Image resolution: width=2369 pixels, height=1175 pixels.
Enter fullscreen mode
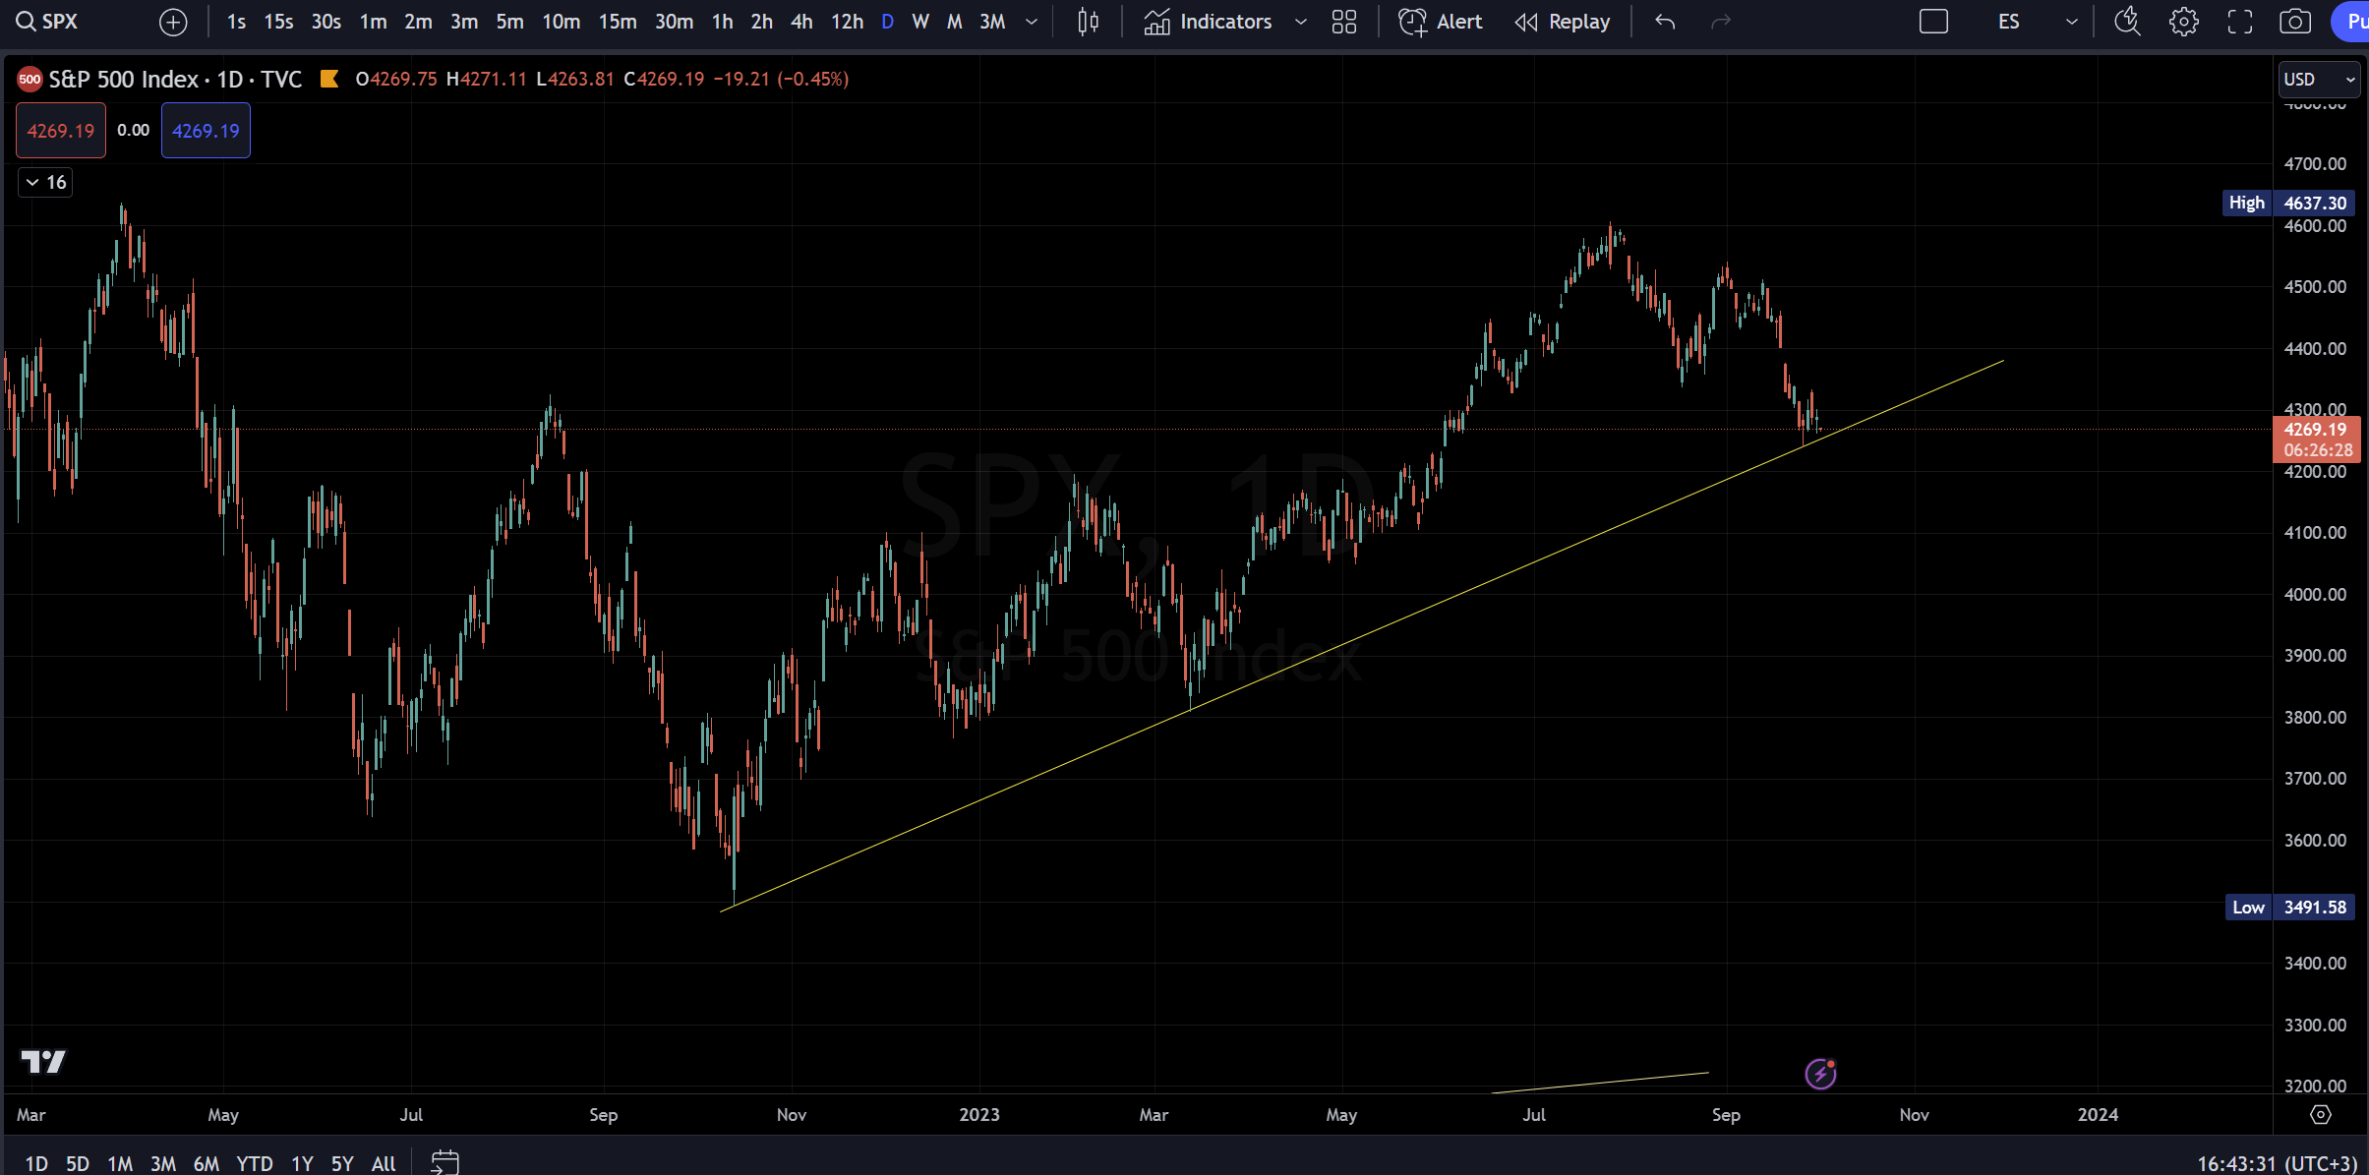tap(2240, 22)
